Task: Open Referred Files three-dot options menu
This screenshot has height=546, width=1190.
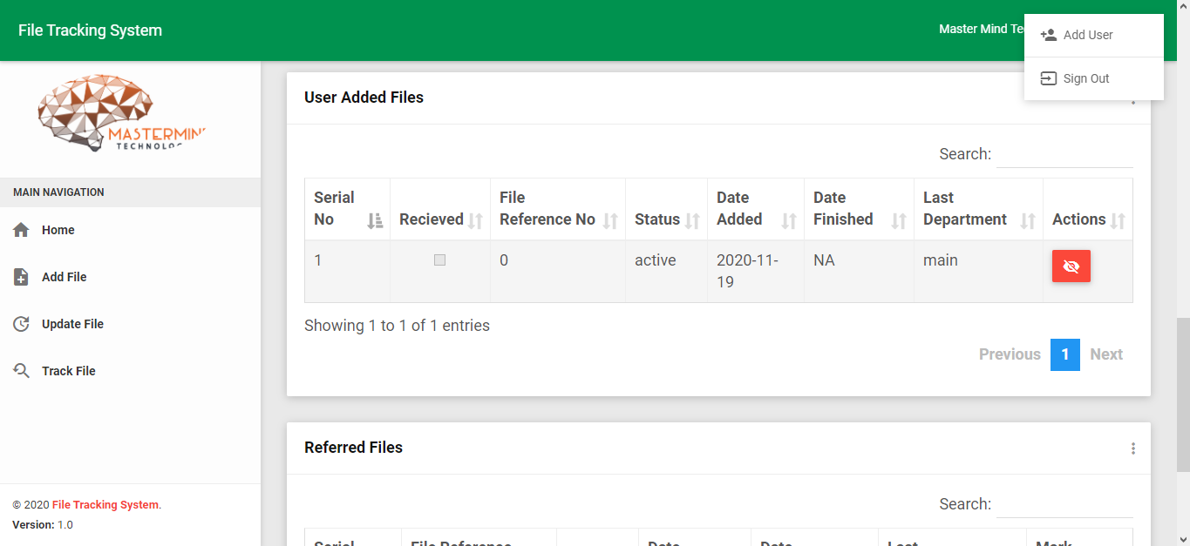Action: point(1132,448)
